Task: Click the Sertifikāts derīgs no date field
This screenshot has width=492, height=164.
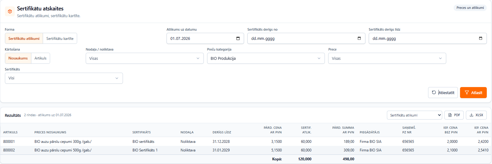Action: coord(306,38)
